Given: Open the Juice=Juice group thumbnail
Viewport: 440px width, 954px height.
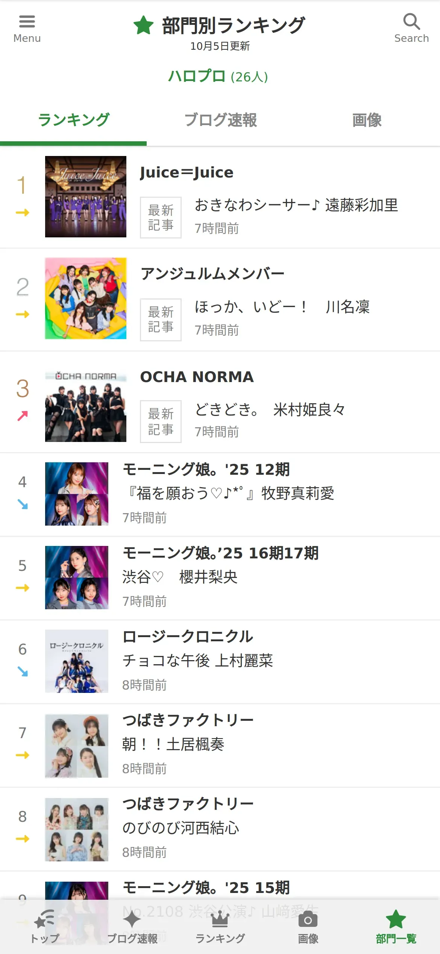Looking at the screenshot, I should pos(86,196).
